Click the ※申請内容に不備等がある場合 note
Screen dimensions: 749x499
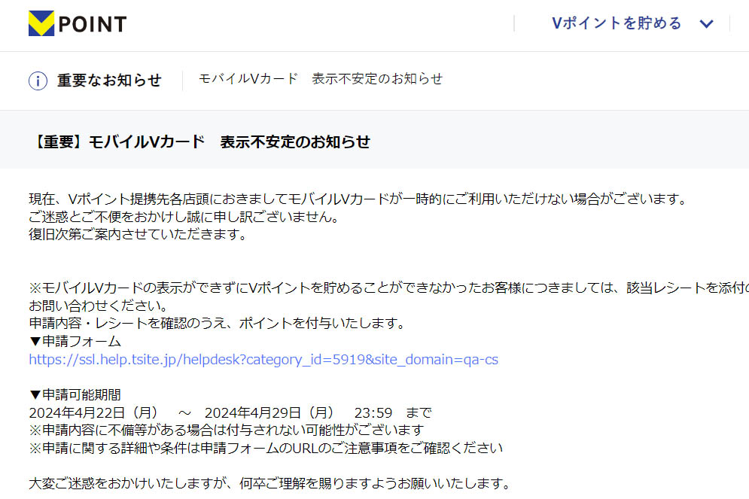click(x=227, y=431)
